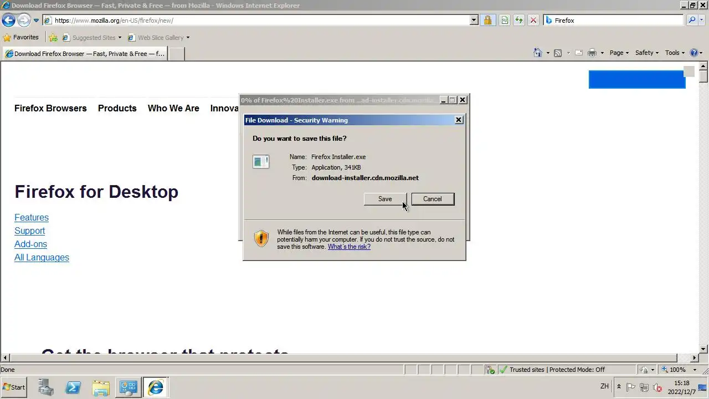This screenshot has width=709, height=399.
Task: Click the horizontal scrollbar right arrow
Action: (695, 358)
